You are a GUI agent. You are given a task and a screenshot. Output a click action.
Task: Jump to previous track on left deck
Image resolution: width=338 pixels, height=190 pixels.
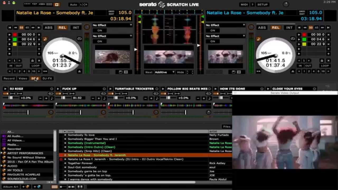tap(10, 27)
